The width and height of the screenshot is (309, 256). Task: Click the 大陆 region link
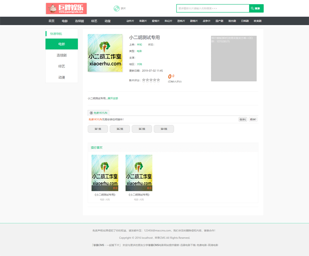point(139,64)
